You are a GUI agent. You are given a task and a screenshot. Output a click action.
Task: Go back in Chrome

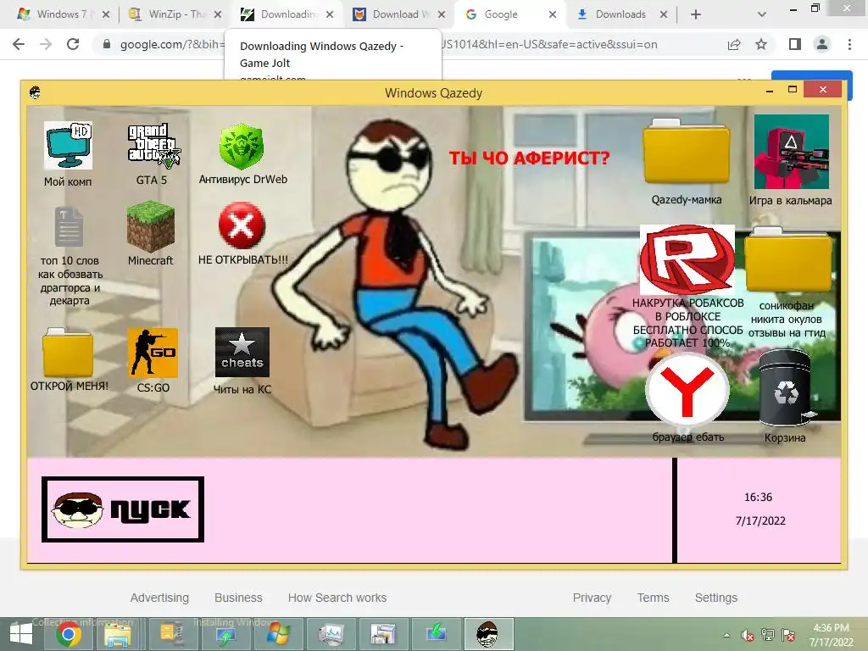(19, 44)
